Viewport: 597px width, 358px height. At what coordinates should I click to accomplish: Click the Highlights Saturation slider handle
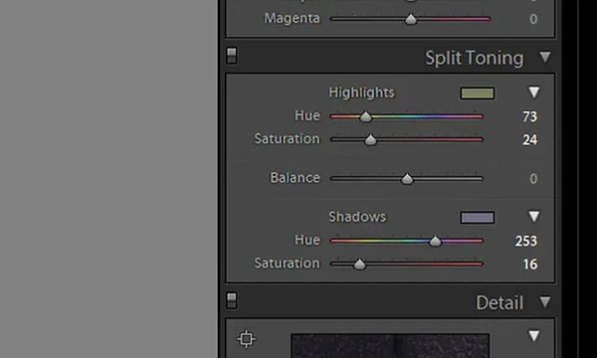coord(370,140)
